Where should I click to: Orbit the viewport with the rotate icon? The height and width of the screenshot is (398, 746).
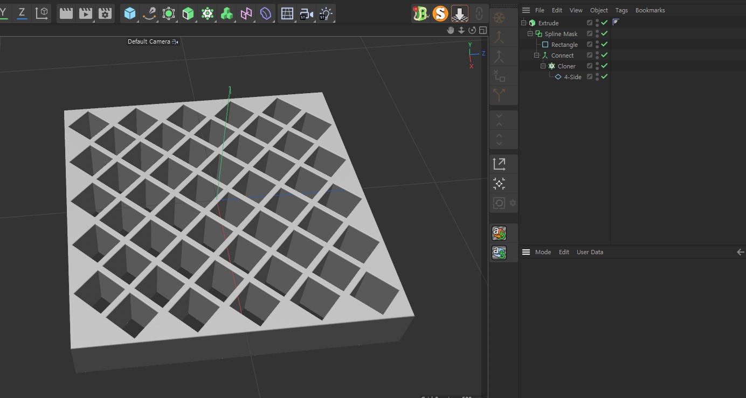(x=472, y=30)
